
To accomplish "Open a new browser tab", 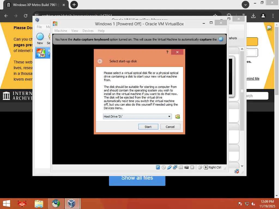I will click(x=74, y=5).
